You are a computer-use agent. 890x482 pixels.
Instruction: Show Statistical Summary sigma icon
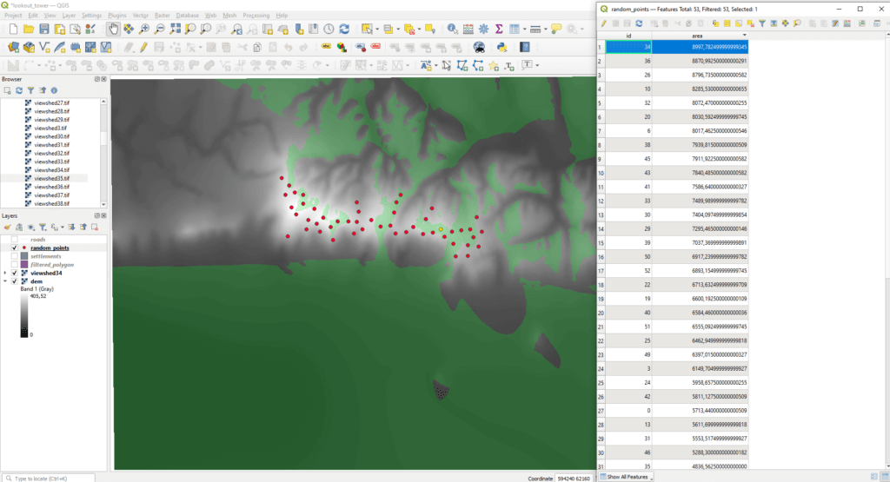[x=499, y=29]
